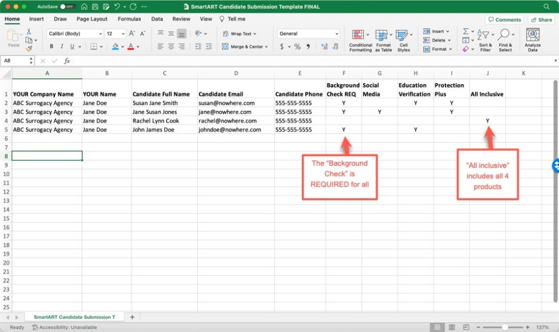This screenshot has height=332, width=559.
Task: Toggle the AutoSave switch
Action: 68,7
